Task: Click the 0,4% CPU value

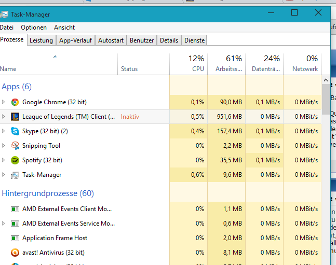Action: 197,131
